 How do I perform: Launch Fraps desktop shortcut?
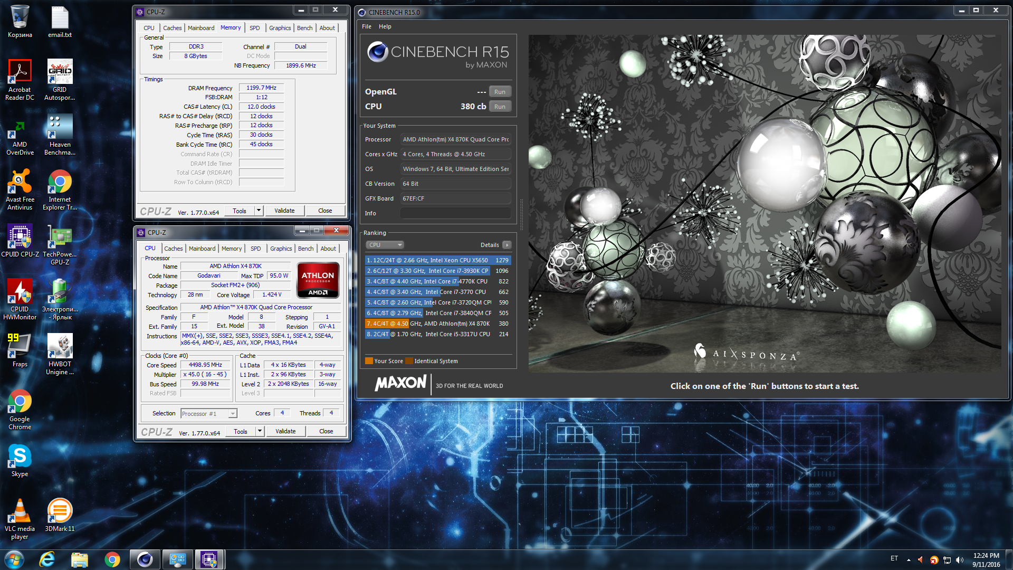(x=20, y=349)
